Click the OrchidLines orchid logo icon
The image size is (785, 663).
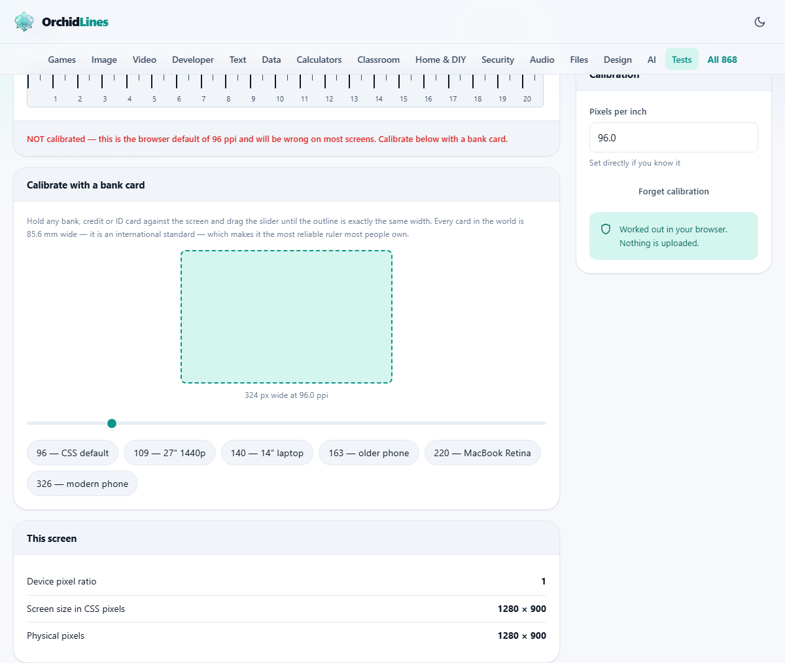pos(24,22)
